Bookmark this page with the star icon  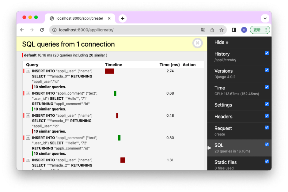[222, 30]
